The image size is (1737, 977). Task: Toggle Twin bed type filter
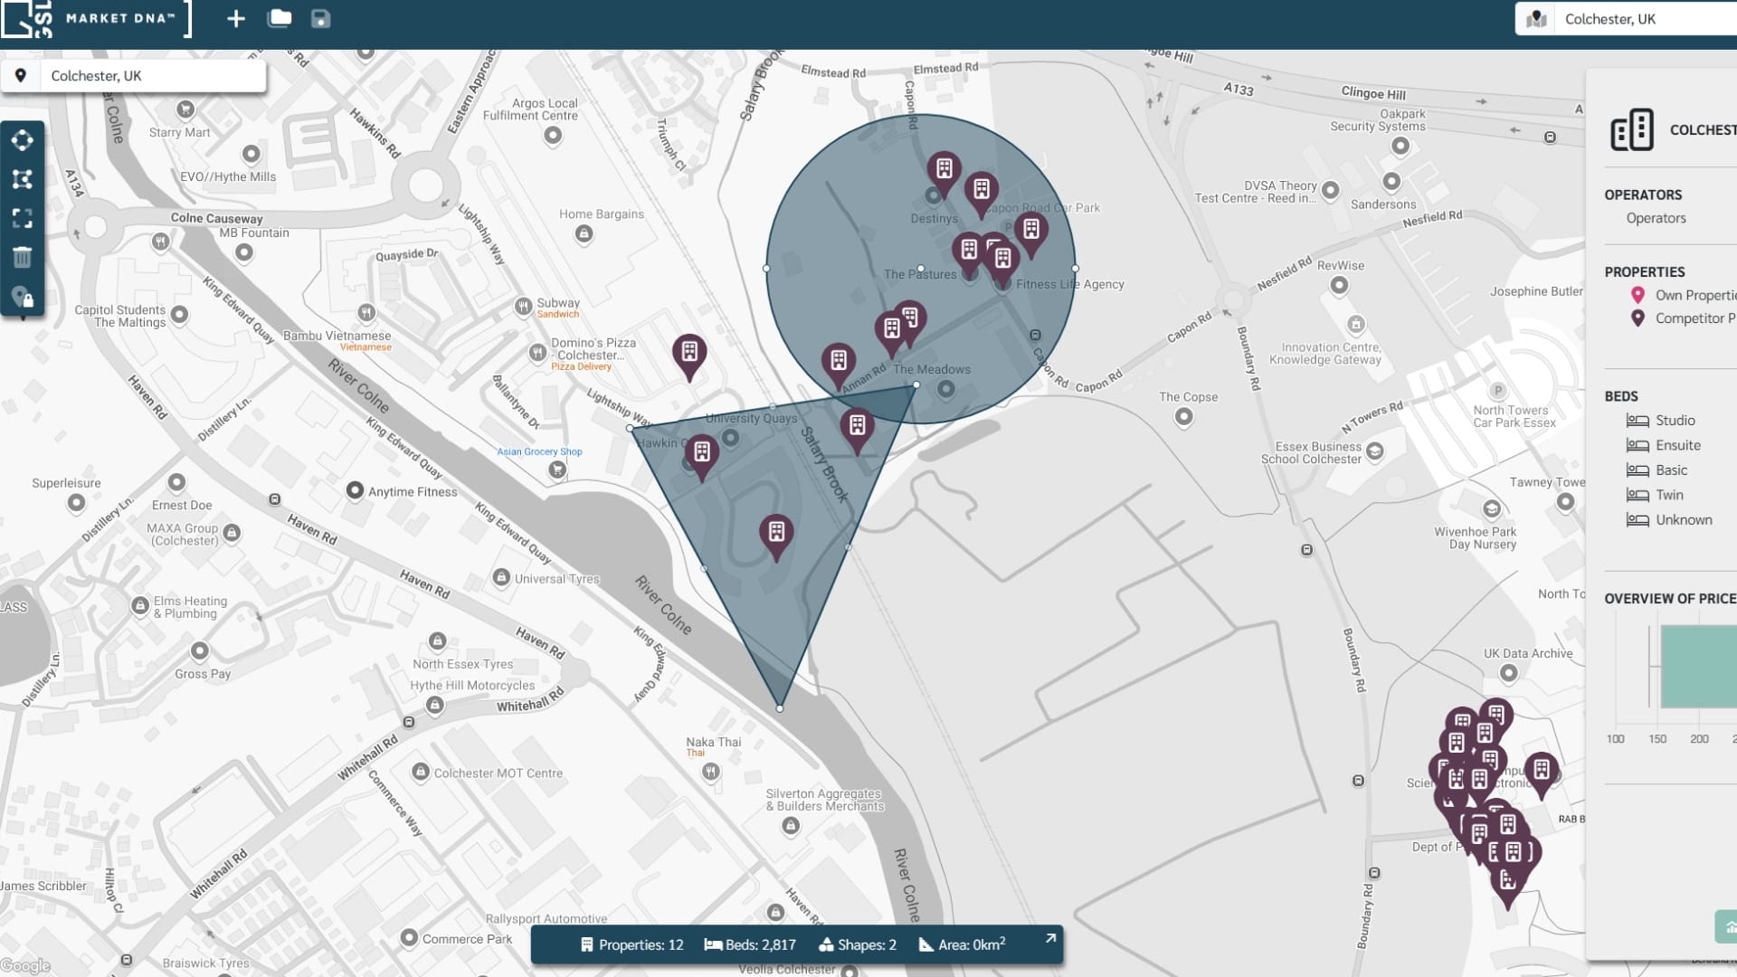tap(1669, 495)
